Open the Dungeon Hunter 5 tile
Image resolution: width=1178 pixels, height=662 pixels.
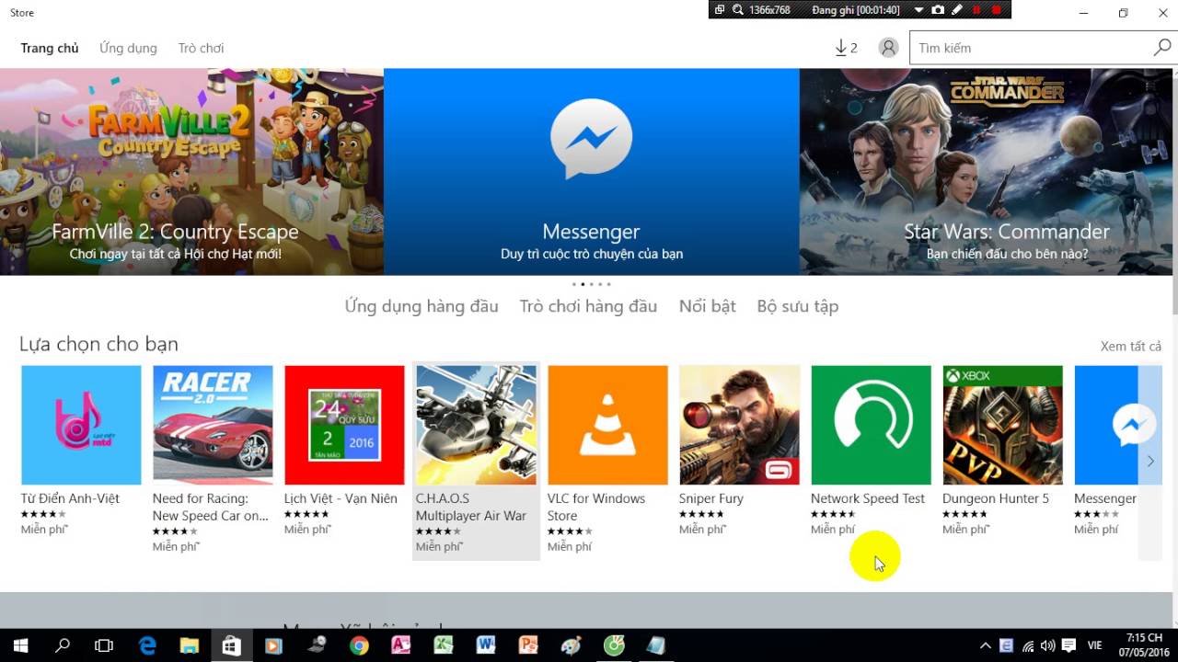click(x=1002, y=451)
